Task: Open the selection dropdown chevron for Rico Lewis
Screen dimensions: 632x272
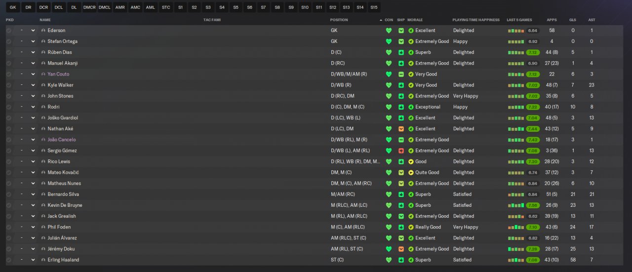Action: pos(33,161)
